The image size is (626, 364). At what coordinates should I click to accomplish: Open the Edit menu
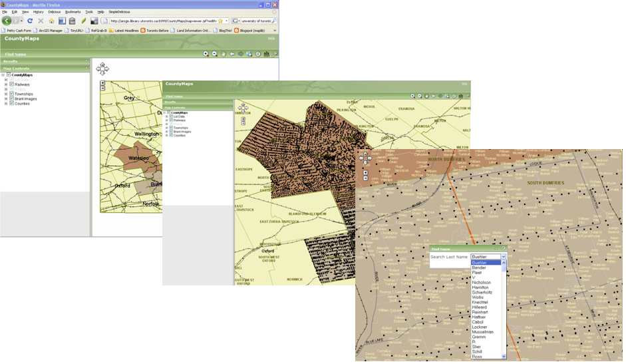point(15,12)
